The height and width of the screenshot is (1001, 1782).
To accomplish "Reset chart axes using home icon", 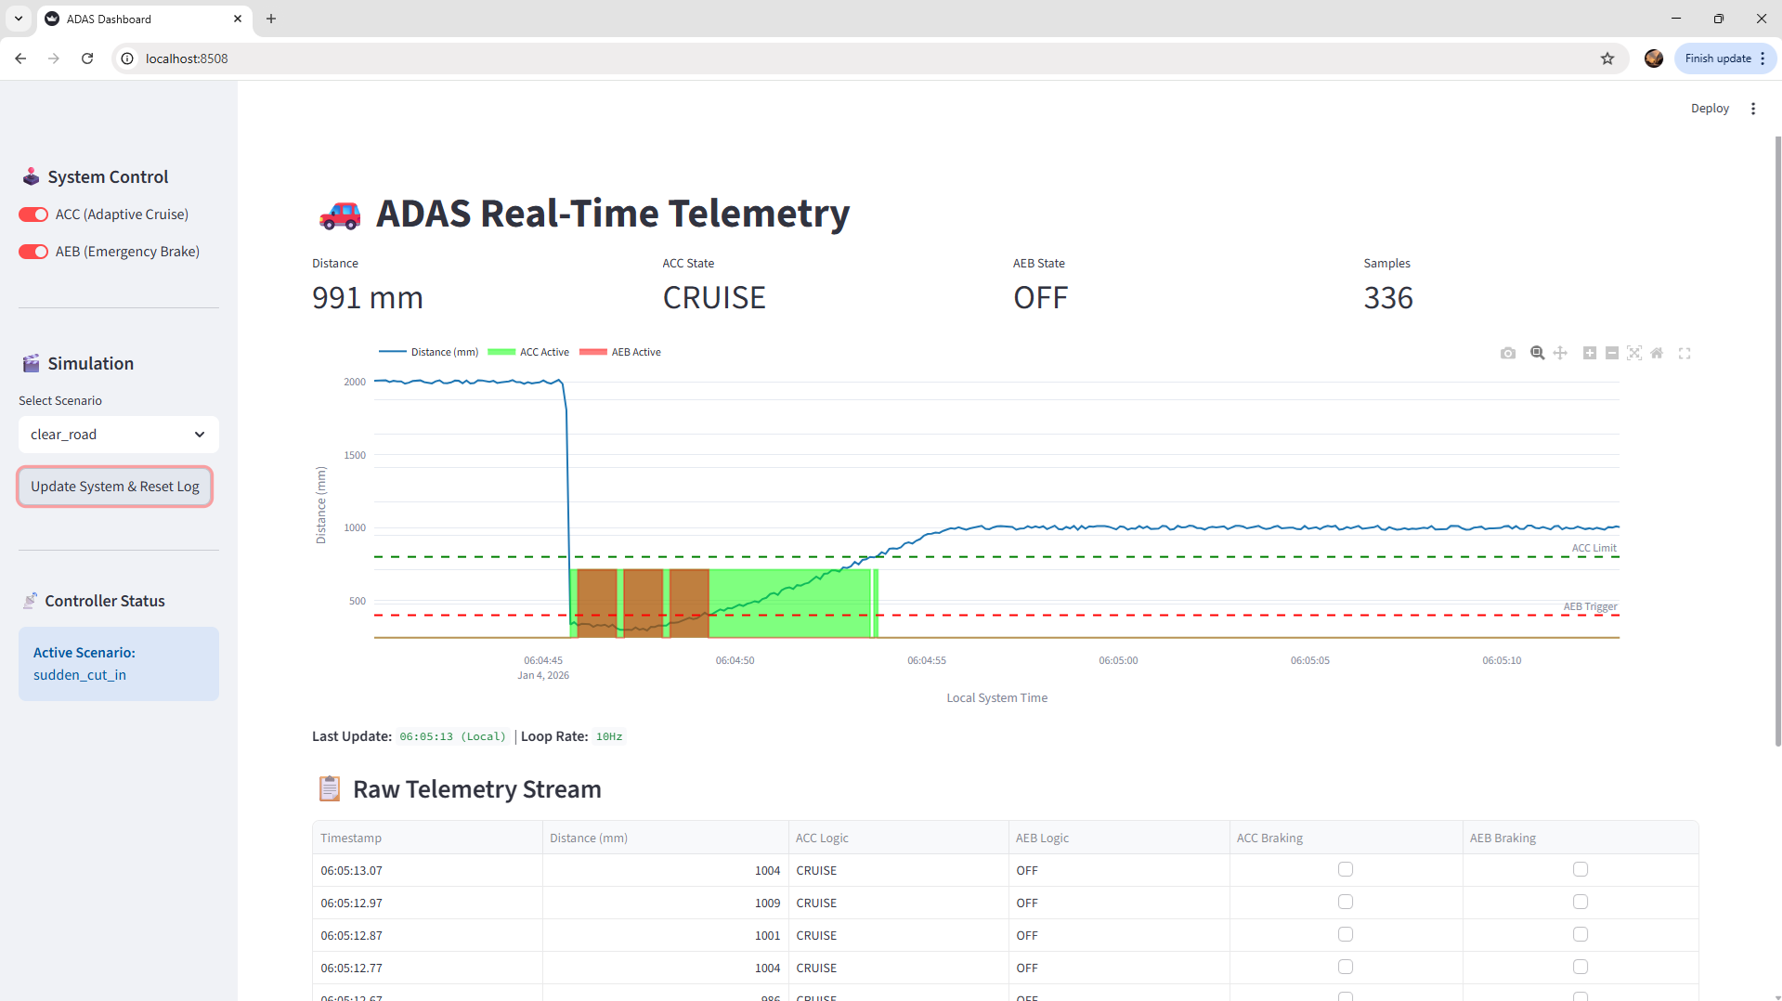I will click(1658, 353).
